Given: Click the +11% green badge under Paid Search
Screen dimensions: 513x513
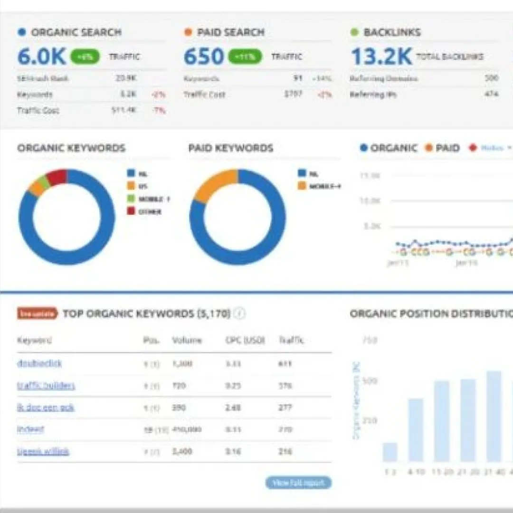Looking at the screenshot, I should pyautogui.click(x=245, y=57).
